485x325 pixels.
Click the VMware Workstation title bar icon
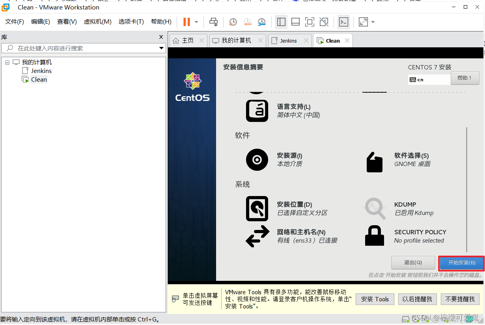click(x=6, y=7)
